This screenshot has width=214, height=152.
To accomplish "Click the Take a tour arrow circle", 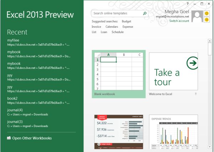I will click(x=192, y=63).
